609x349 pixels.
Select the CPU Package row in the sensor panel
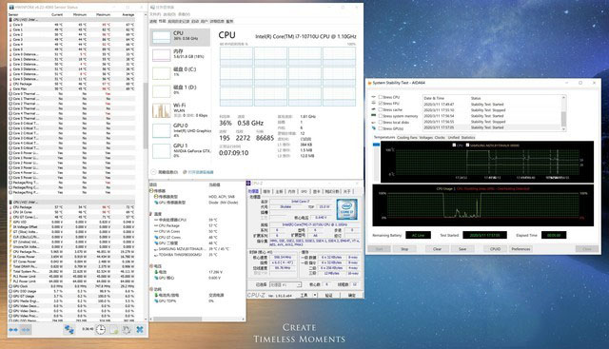197,225
